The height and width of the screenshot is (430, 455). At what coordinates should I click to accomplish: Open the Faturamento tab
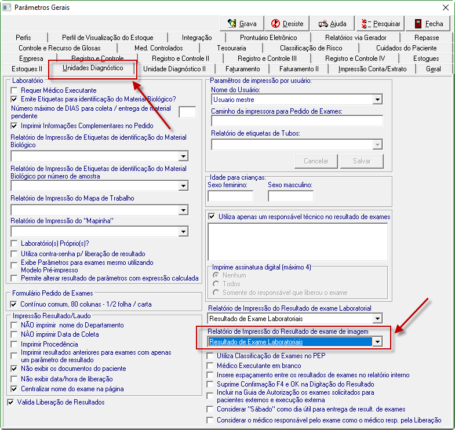(243, 69)
